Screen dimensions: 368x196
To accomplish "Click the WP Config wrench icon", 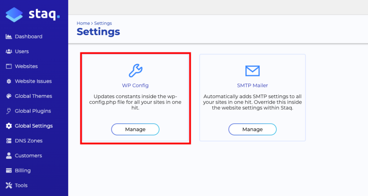I will [x=135, y=71].
